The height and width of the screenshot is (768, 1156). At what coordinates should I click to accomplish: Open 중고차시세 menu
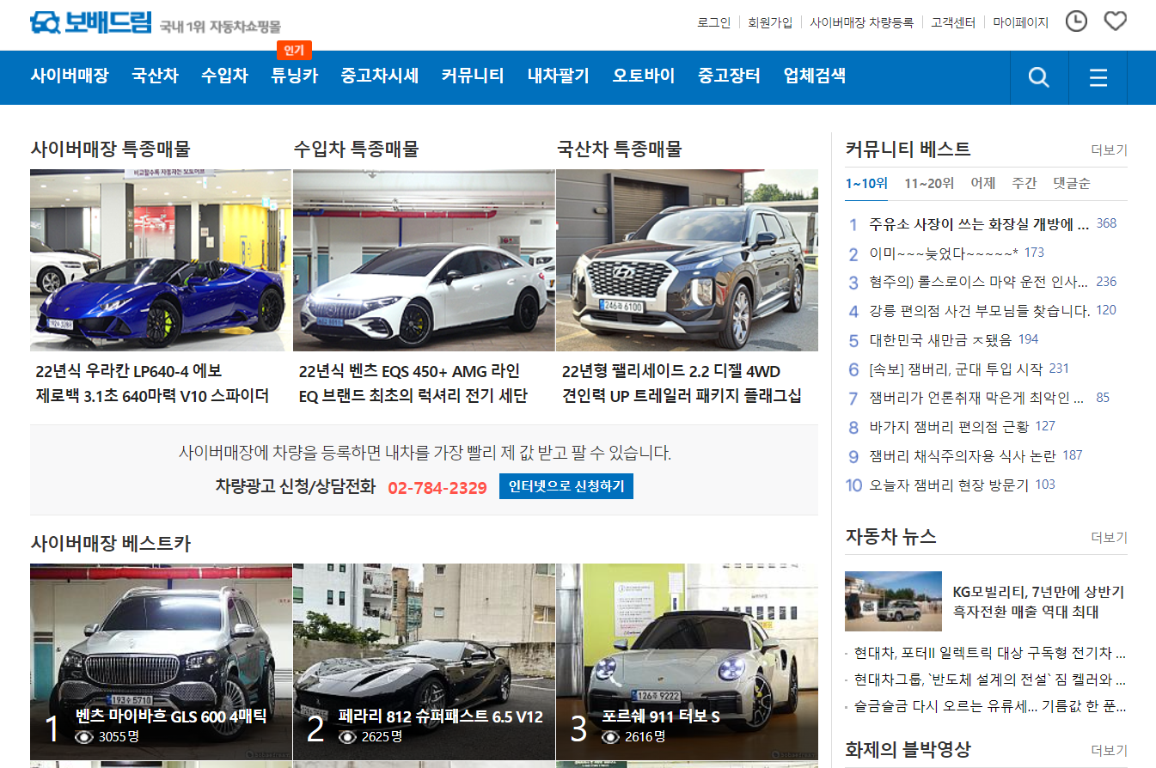(379, 76)
